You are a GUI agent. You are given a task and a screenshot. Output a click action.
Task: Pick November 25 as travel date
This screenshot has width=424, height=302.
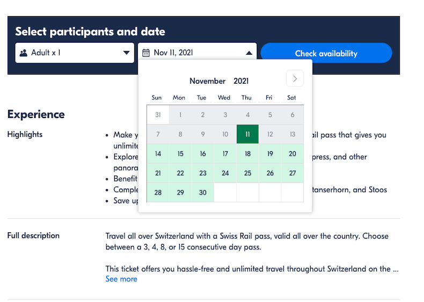[247, 173]
